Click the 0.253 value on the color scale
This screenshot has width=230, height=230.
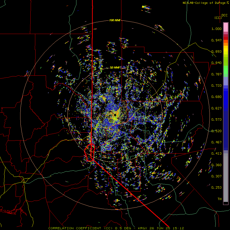click(x=216, y=188)
